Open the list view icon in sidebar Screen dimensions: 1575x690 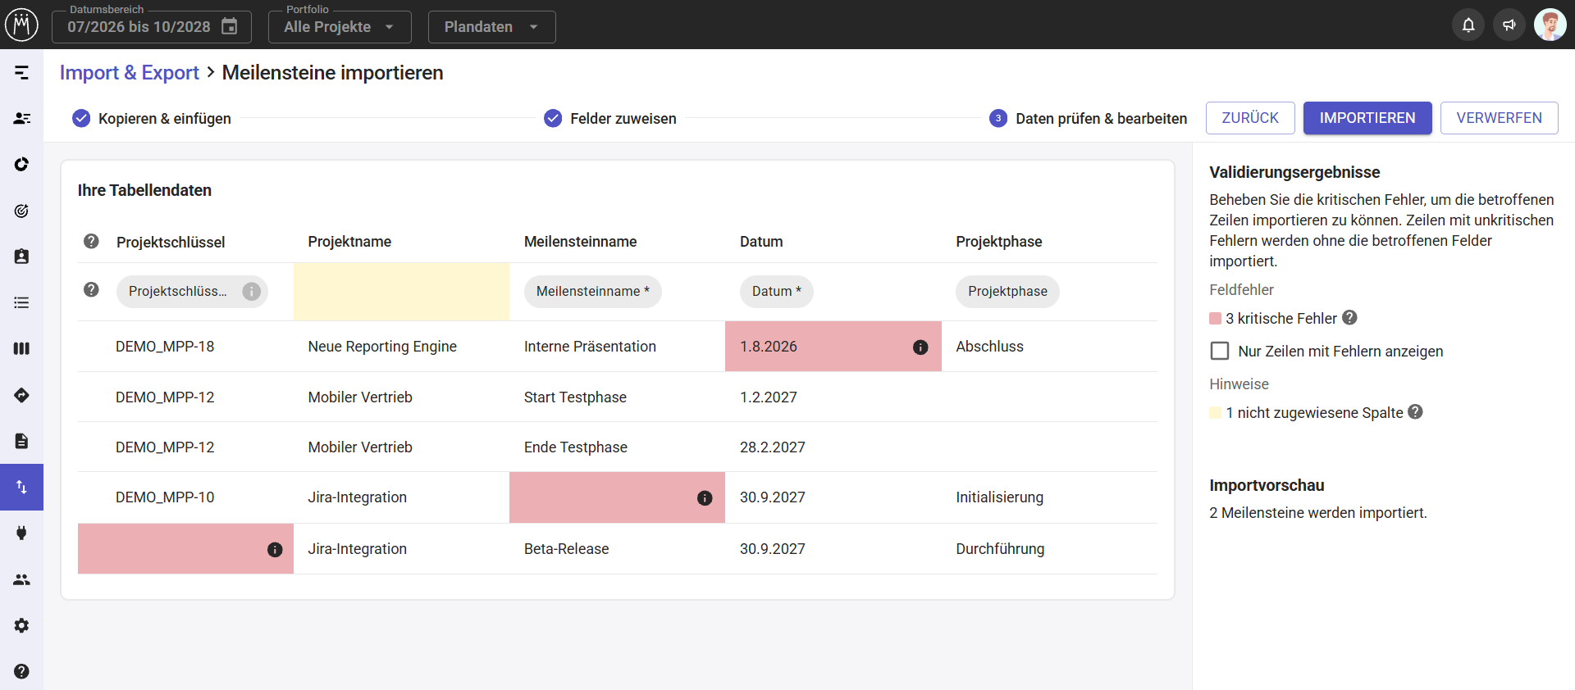pos(21,302)
